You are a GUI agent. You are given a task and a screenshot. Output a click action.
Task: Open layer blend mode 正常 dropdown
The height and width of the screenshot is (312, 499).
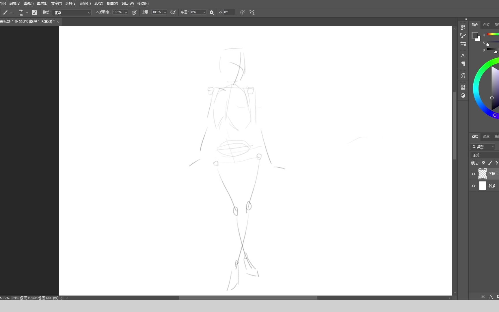point(485,155)
